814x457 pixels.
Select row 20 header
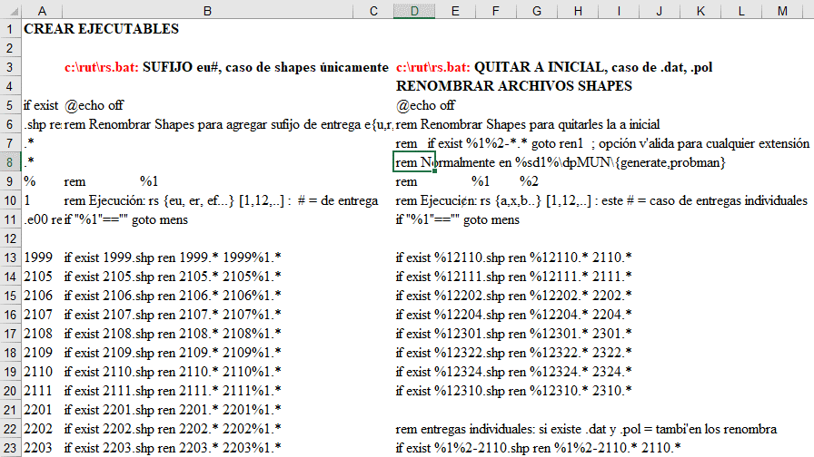tap(10, 391)
